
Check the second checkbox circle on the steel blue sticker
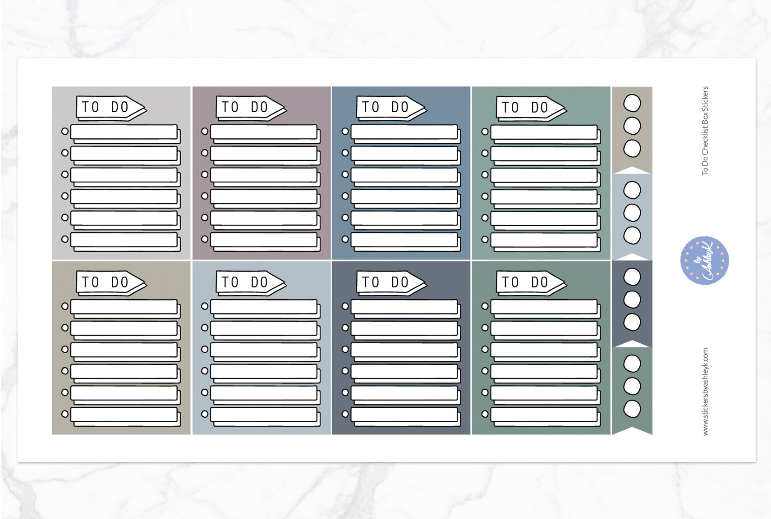coord(345,153)
